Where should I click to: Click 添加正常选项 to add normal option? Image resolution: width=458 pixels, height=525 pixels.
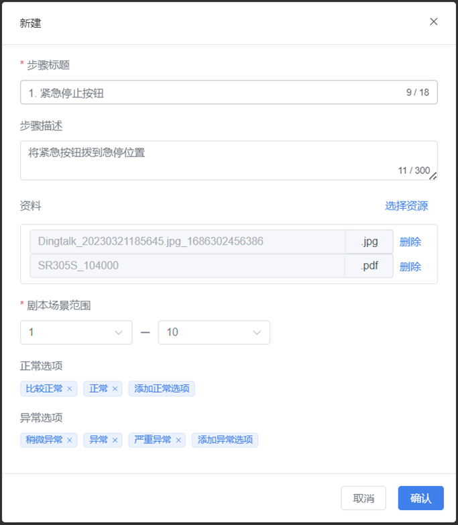pos(162,389)
